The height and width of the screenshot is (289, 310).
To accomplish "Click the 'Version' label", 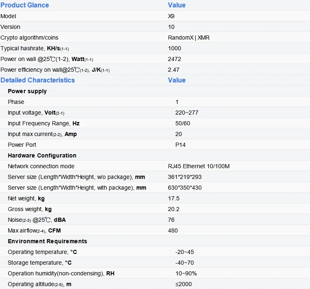I will 10,27.
